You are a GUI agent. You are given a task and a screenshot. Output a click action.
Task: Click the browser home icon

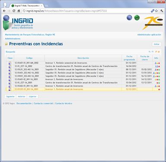[19, 11]
